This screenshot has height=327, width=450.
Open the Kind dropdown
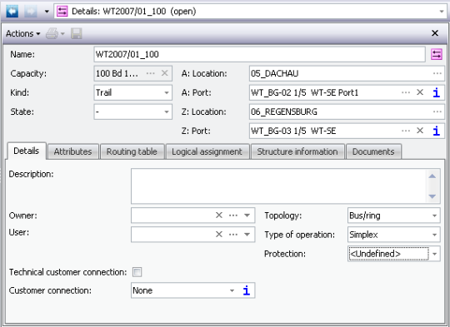click(x=167, y=92)
